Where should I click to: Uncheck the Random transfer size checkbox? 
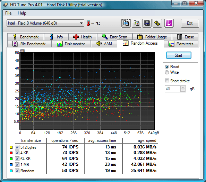(x=17, y=171)
